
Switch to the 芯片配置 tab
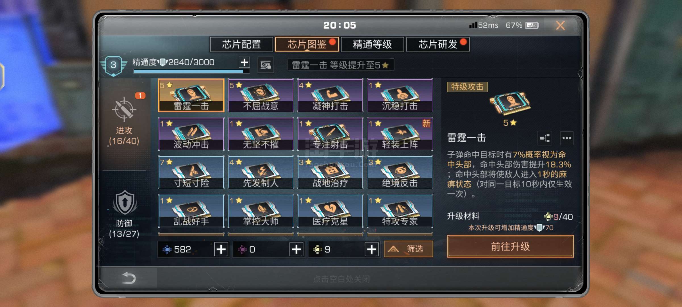point(242,44)
